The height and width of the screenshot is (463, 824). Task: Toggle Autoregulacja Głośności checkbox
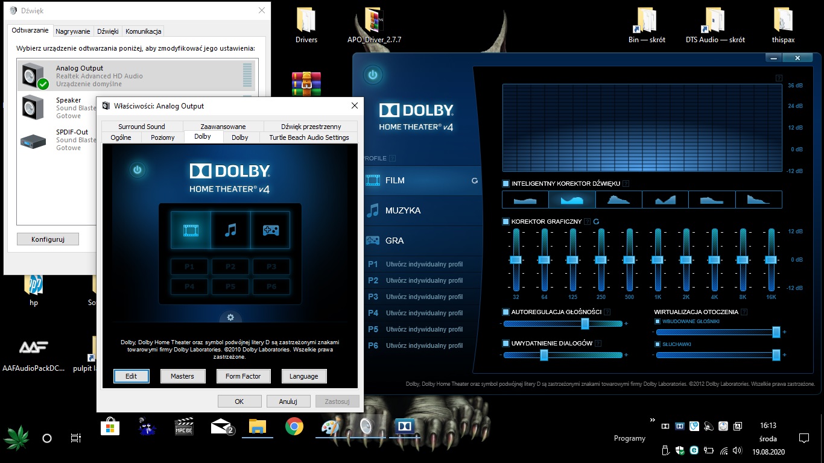[505, 312]
